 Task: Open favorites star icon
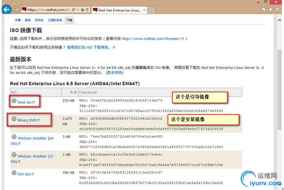pos(271,9)
